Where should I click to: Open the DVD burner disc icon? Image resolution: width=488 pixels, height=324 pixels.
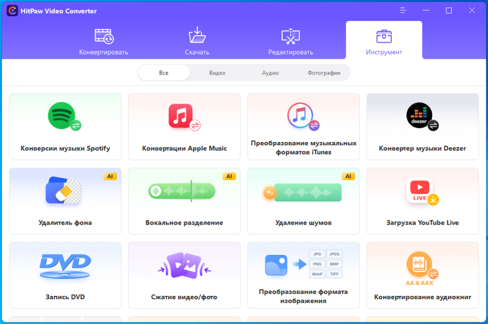(x=65, y=266)
